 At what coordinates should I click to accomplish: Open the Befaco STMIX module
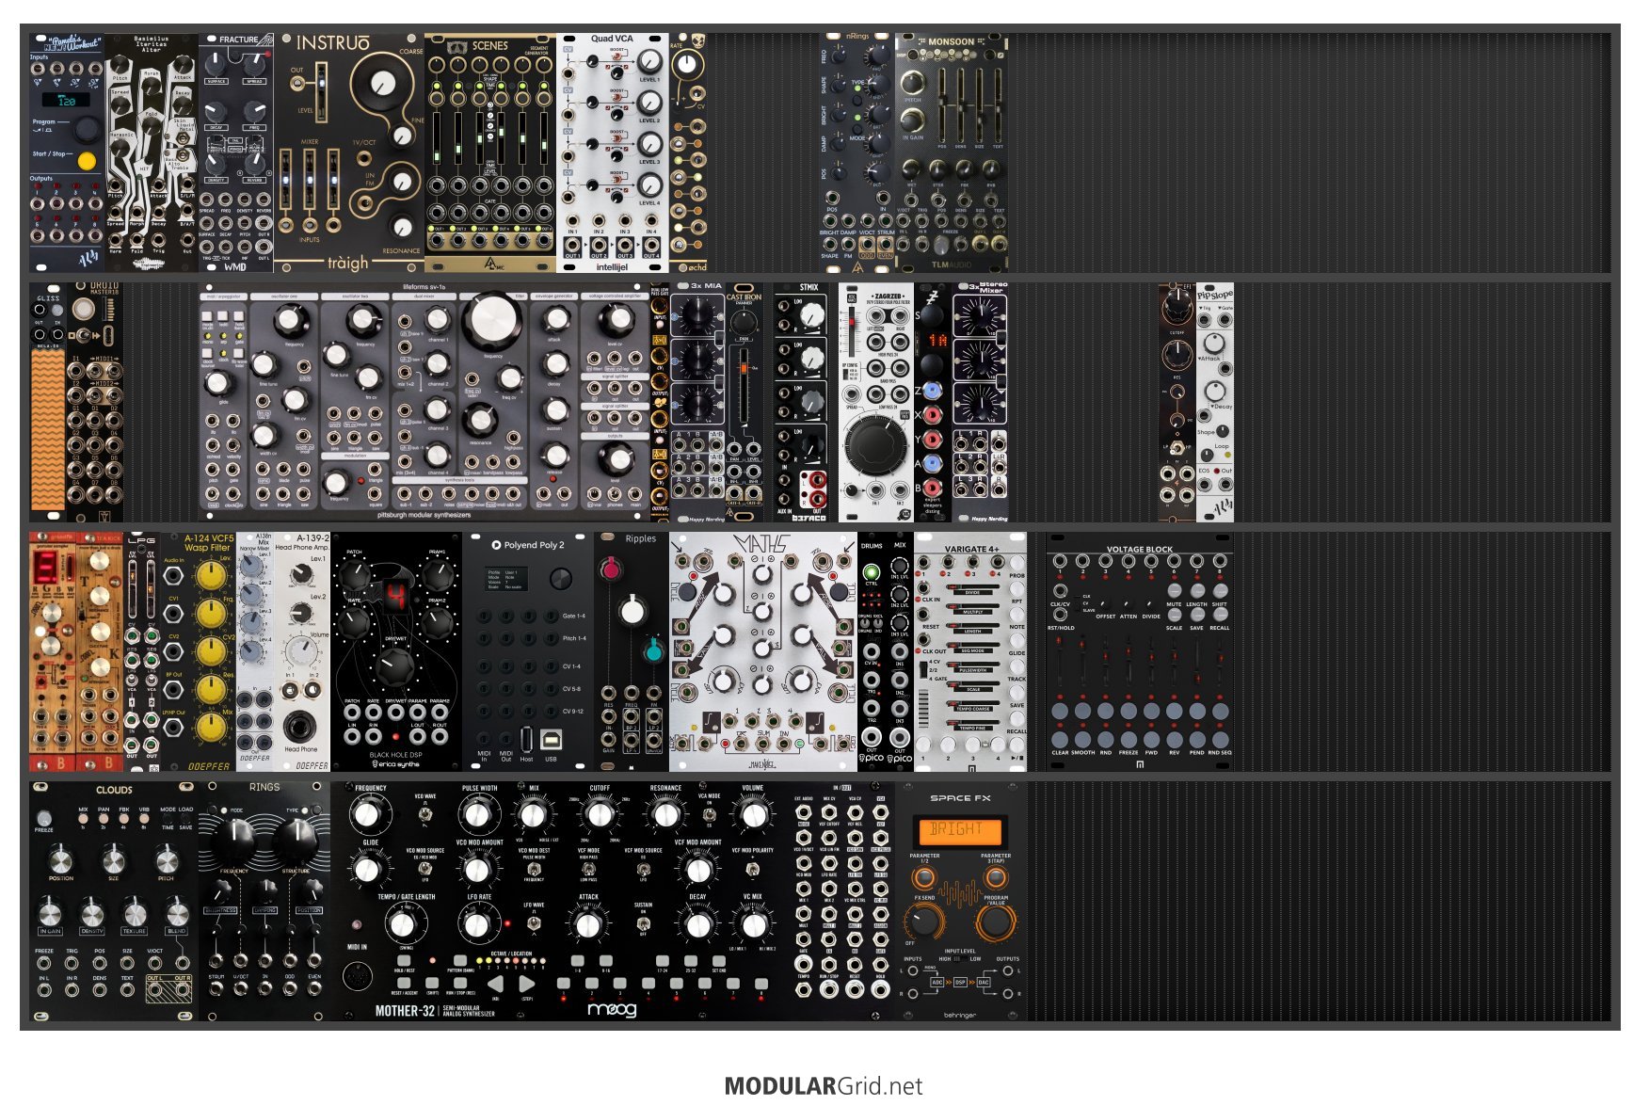(x=800, y=402)
